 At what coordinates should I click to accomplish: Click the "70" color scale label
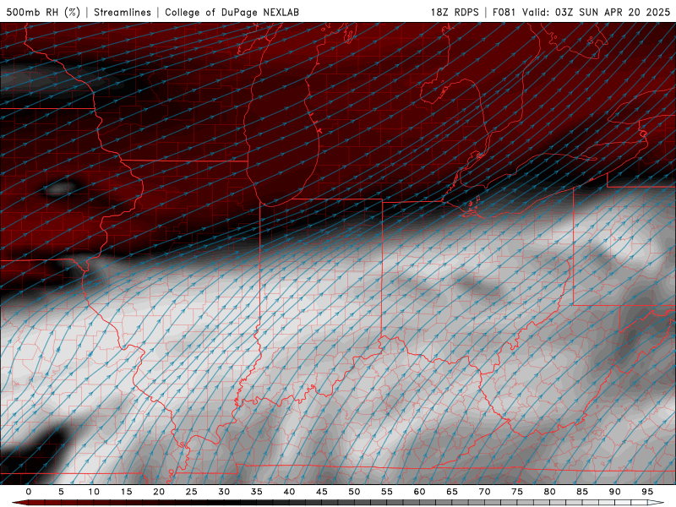click(484, 492)
